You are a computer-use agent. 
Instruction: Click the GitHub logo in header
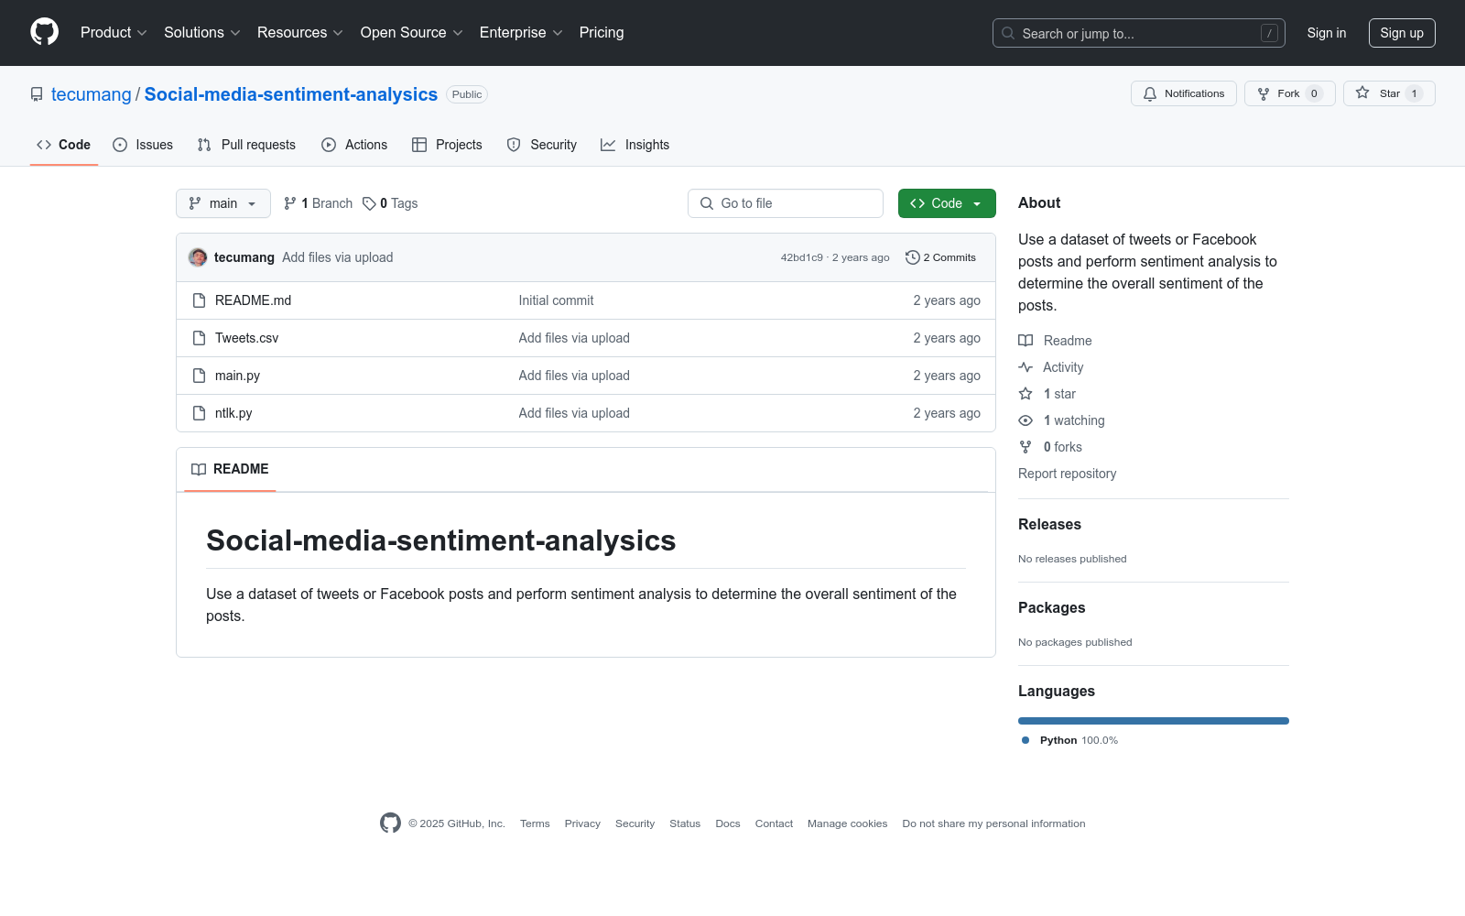[x=44, y=32]
